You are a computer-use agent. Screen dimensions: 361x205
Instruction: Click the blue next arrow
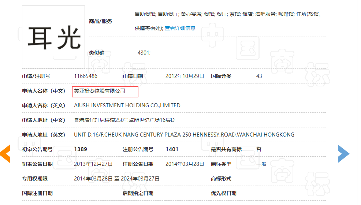pos(343,153)
